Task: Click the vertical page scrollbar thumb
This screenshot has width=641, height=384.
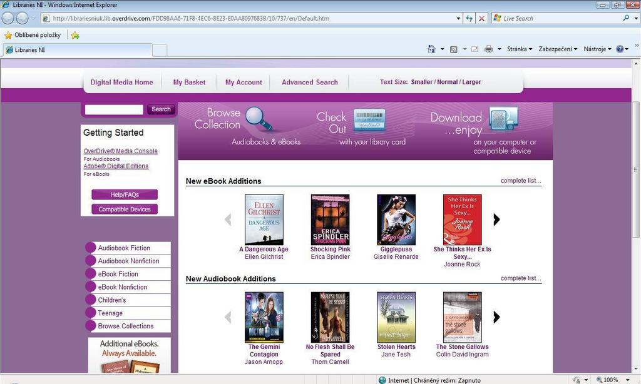Action: (x=635, y=169)
